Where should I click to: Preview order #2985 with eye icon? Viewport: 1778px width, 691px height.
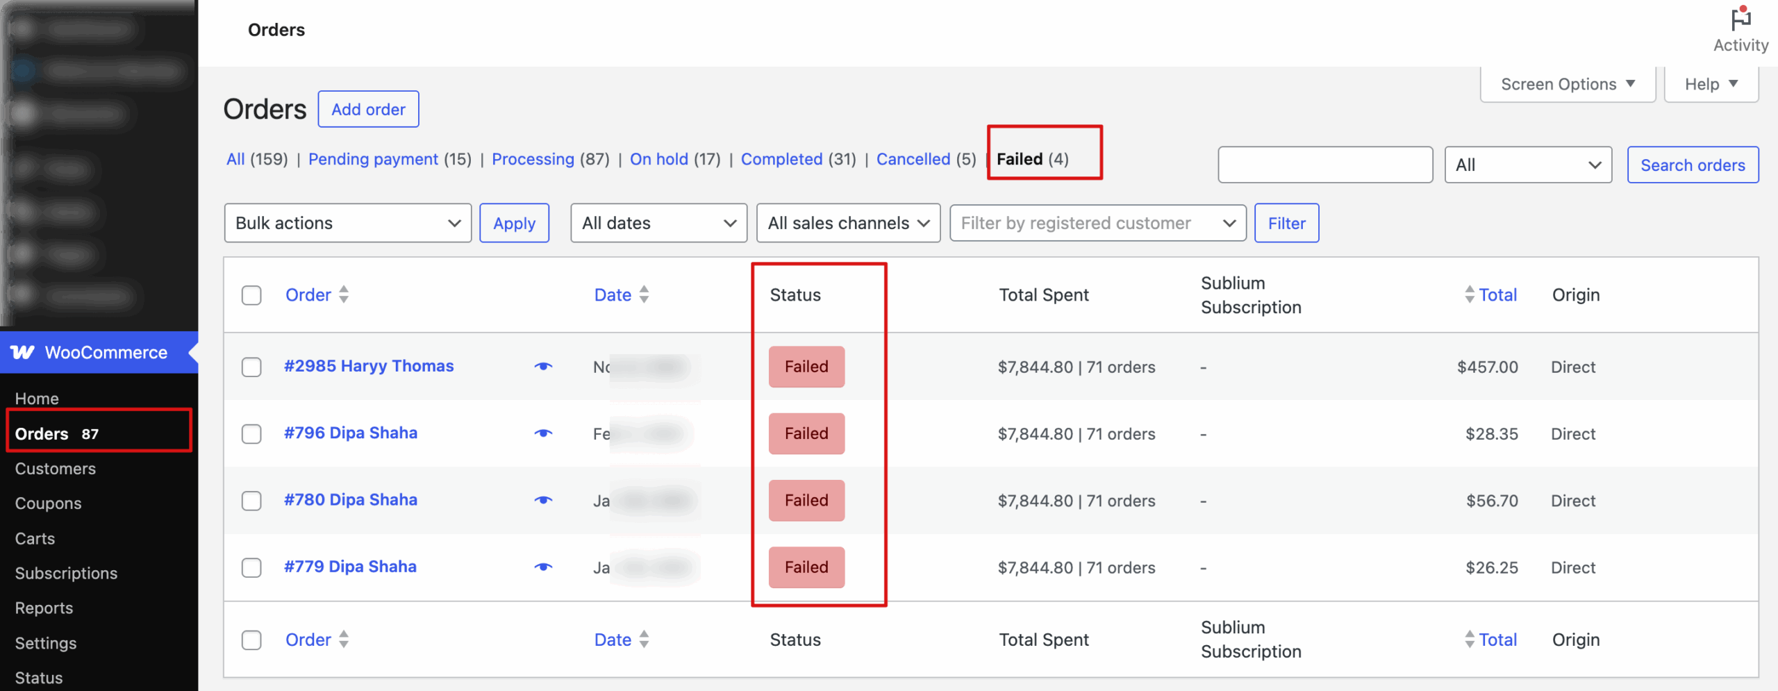[x=543, y=366]
